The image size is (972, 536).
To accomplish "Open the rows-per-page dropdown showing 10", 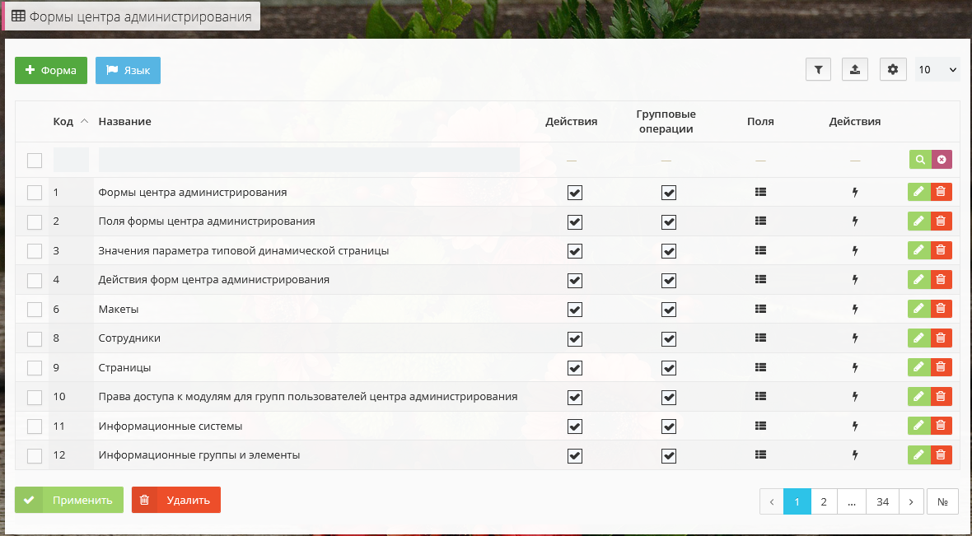I will coord(937,70).
